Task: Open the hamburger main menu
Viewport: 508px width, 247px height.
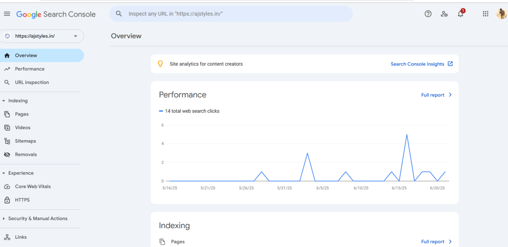Action: [x=7, y=14]
